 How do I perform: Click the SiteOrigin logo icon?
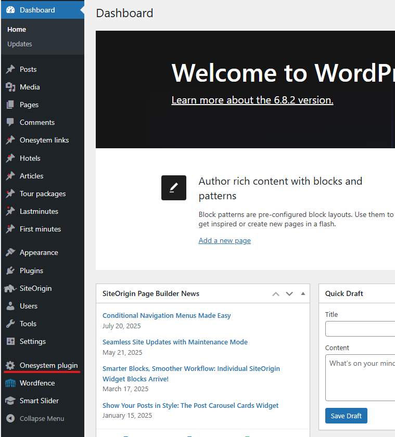(x=10, y=288)
